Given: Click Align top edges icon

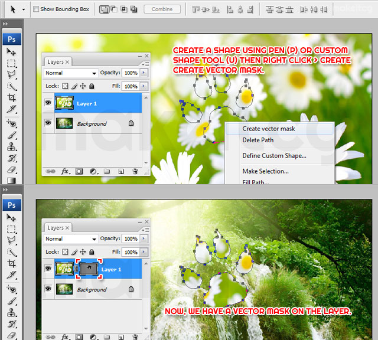Looking at the screenshot, I should [195, 9].
